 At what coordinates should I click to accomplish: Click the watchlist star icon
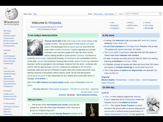[116, 14]
